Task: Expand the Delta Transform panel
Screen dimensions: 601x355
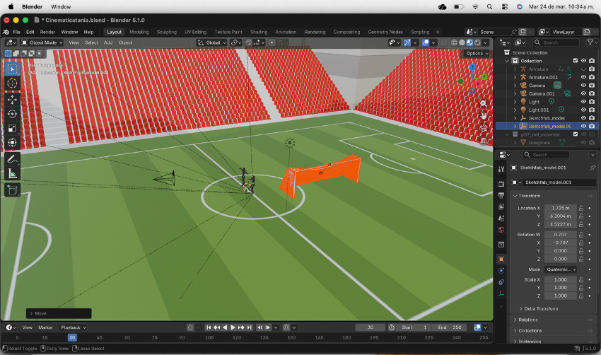Action: pos(541,308)
